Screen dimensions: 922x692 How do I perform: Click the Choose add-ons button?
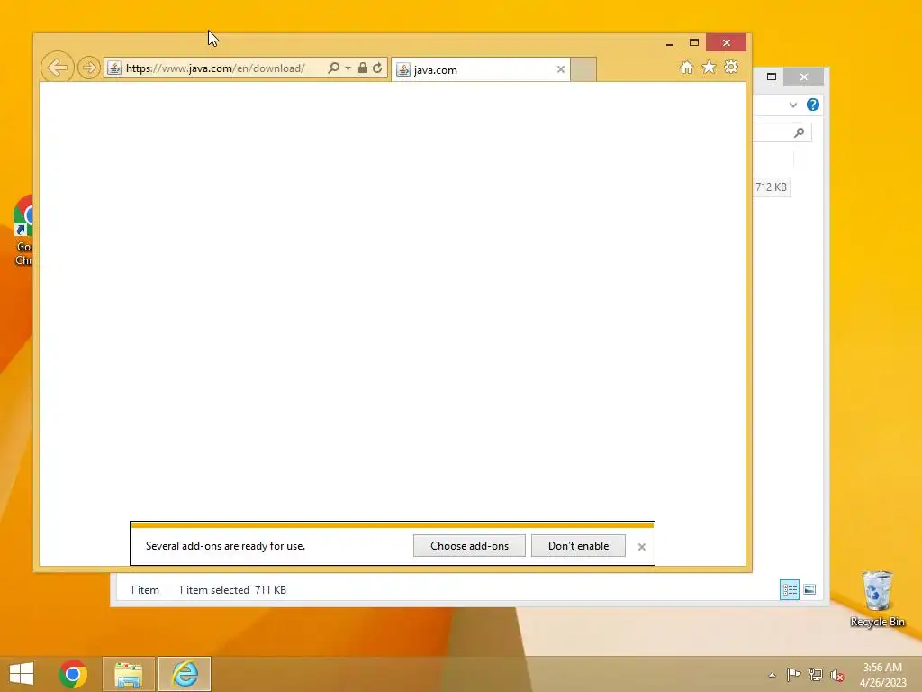(x=469, y=545)
